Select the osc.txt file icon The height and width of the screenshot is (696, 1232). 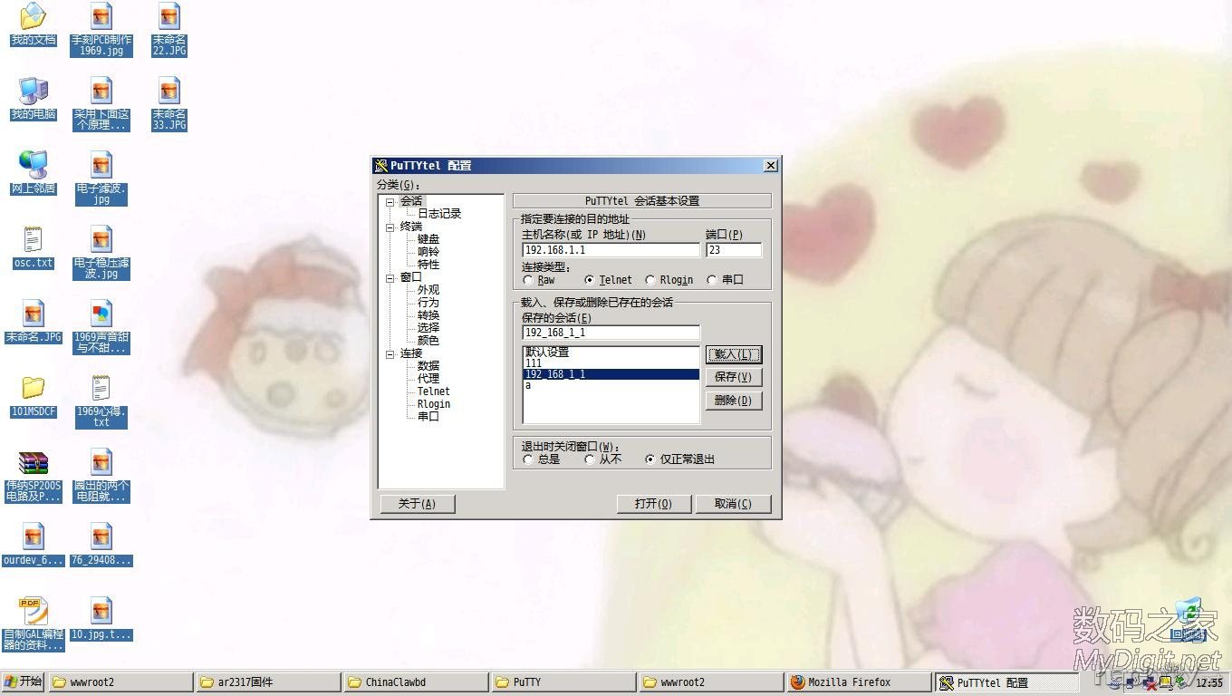(x=33, y=240)
